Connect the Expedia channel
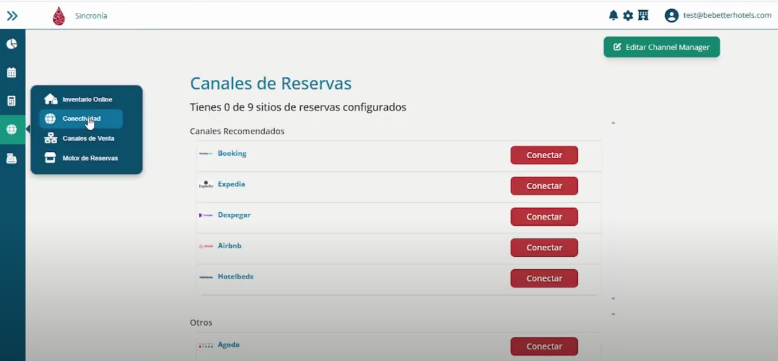 coord(544,186)
